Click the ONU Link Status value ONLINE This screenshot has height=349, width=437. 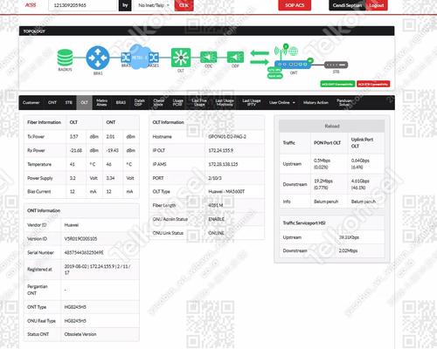(216, 233)
